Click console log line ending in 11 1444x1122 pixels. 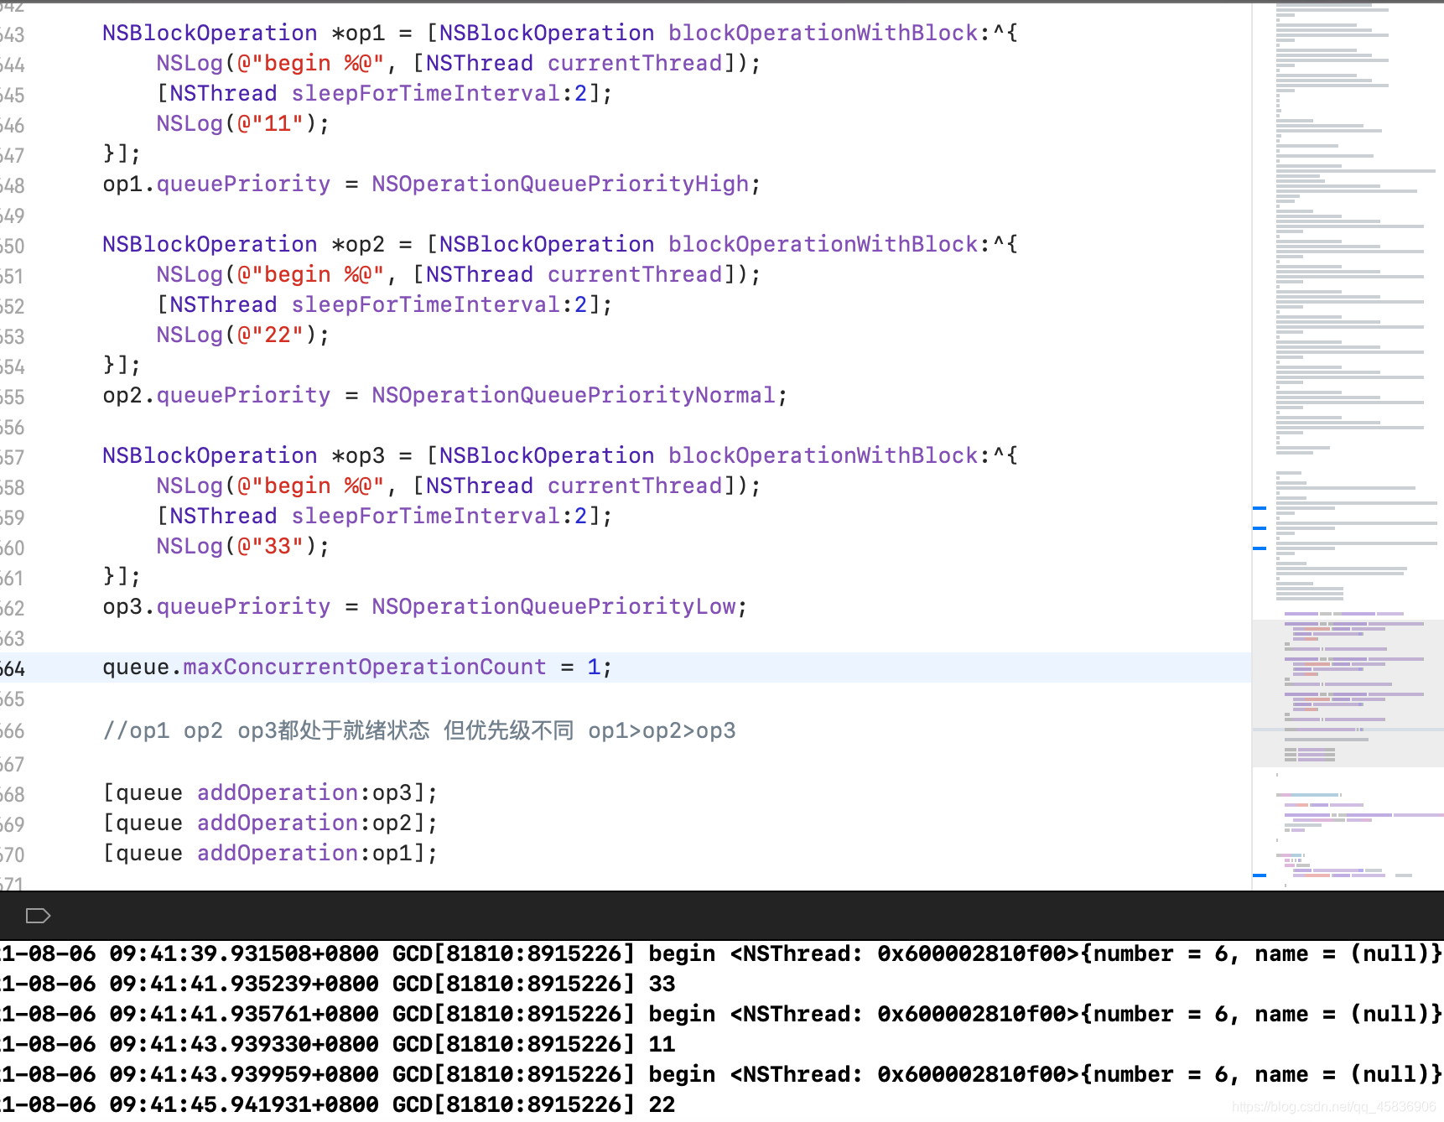pyautogui.click(x=338, y=1044)
